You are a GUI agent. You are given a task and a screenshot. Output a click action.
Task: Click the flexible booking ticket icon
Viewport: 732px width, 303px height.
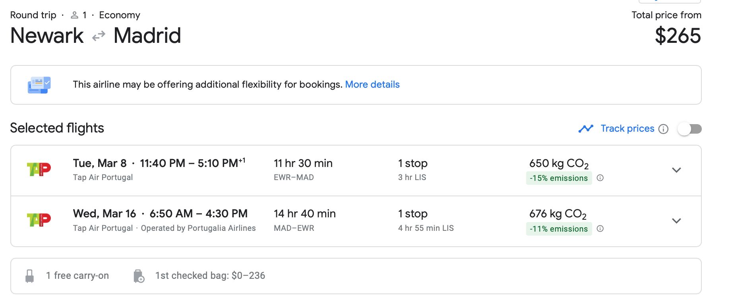39,85
